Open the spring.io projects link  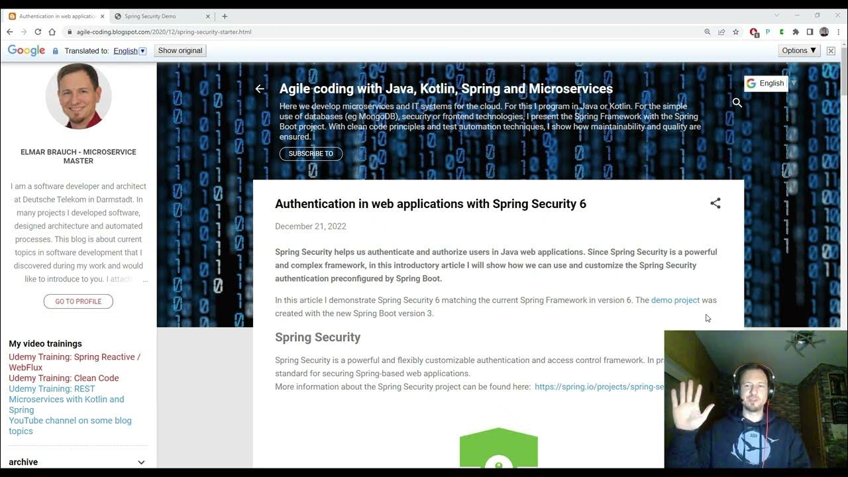point(599,387)
